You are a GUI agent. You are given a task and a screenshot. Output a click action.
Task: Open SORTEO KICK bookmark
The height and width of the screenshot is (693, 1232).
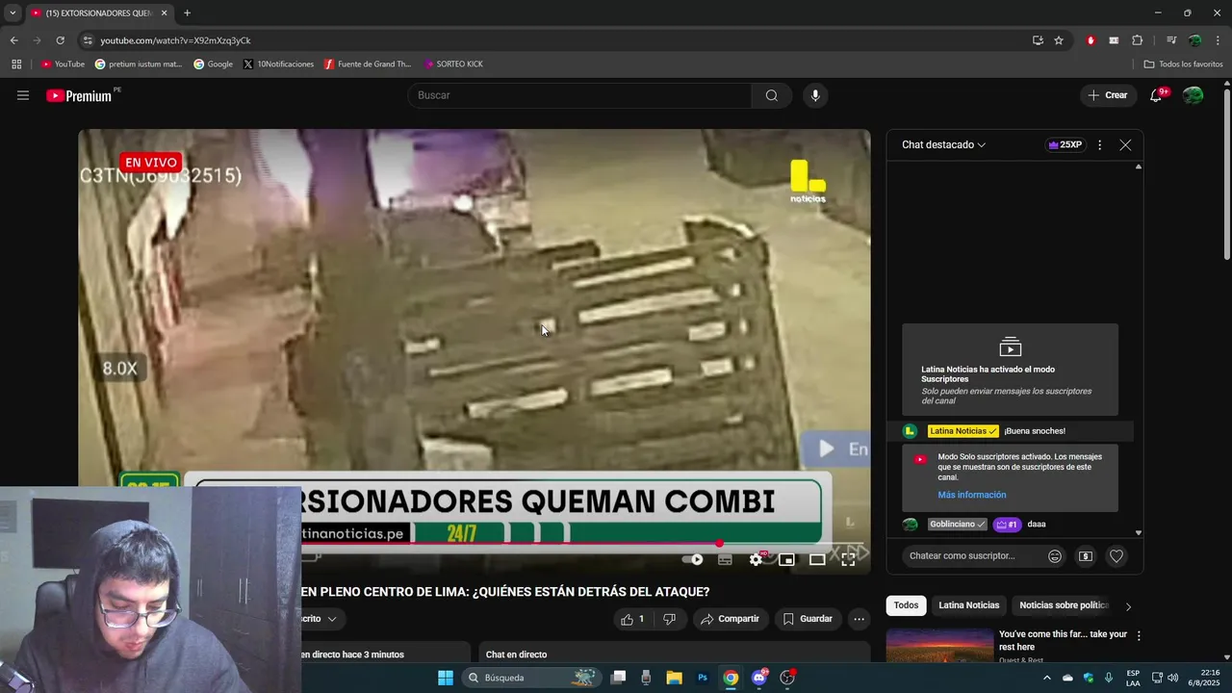pyautogui.click(x=453, y=64)
